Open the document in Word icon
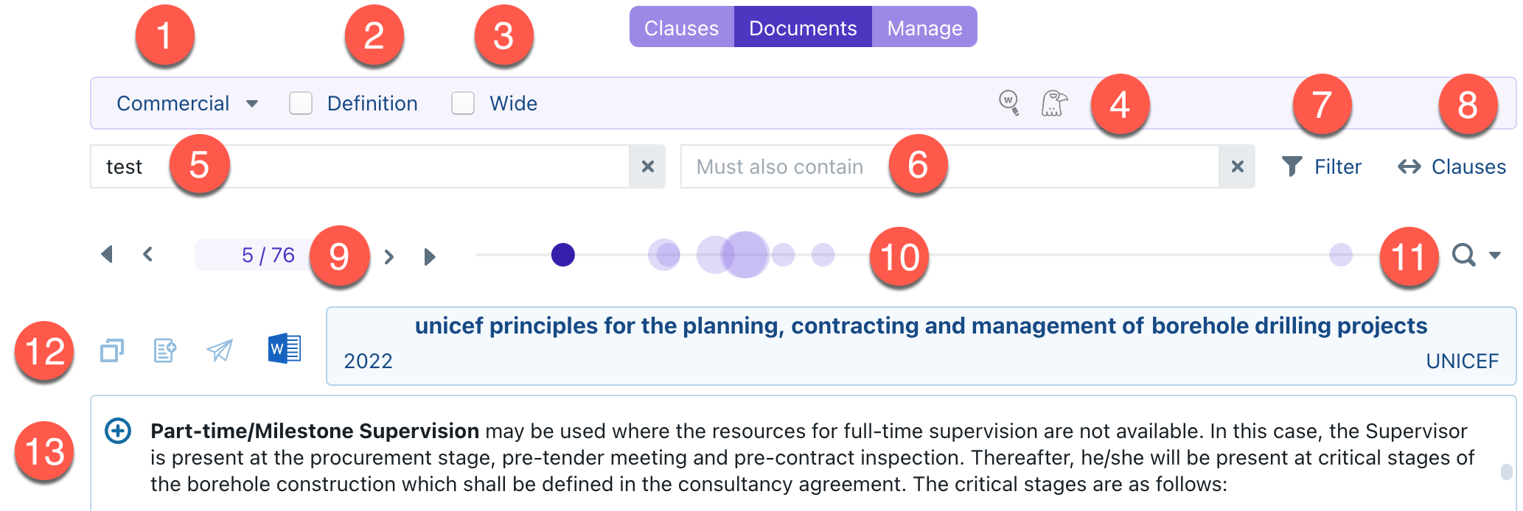Viewport: 1523px width, 511px height. 285,349
